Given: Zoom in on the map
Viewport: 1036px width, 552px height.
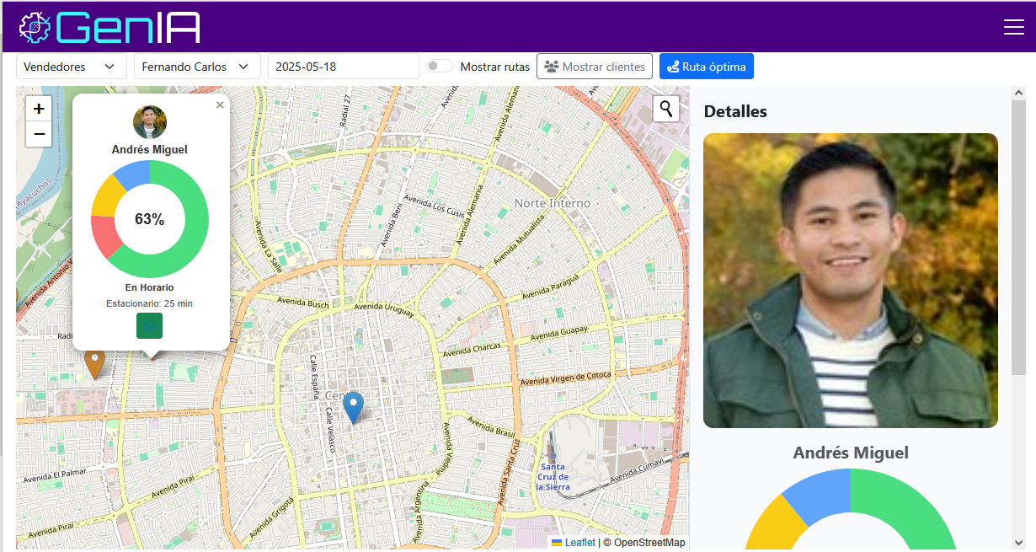Looking at the screenshot, I should 39,109.
